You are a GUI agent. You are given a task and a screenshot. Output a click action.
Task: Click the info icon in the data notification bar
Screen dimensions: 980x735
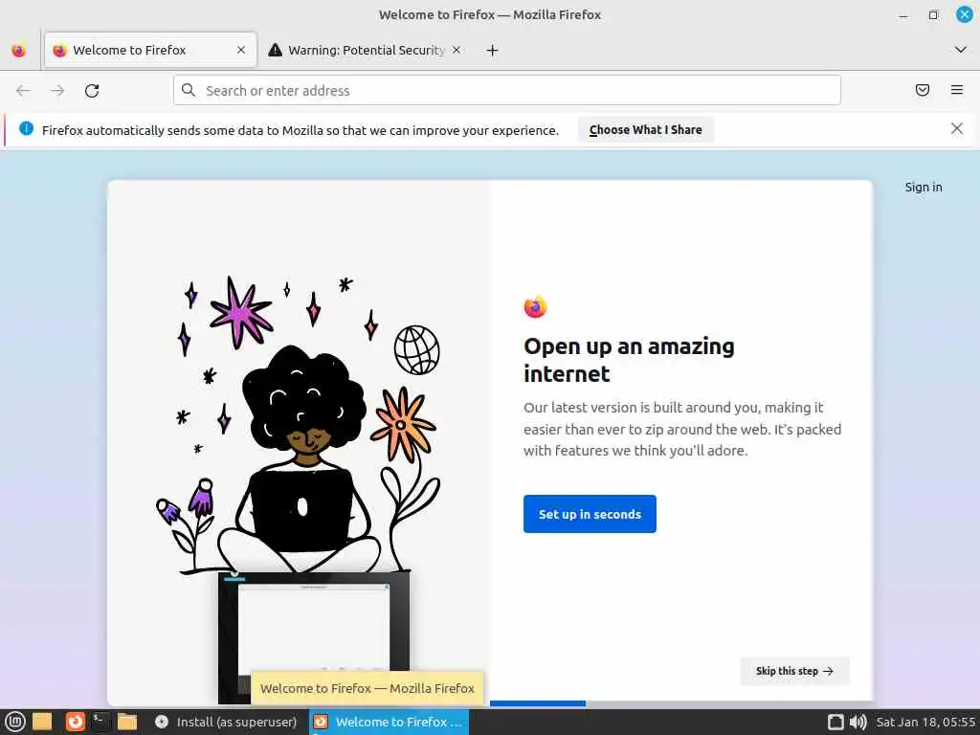click(x=26, y=129)
